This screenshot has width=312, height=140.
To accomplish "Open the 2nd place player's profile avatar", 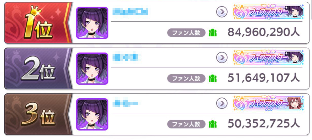I will 92,68.
